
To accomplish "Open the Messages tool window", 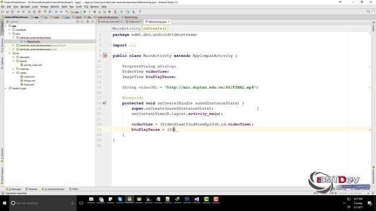I will (14, 189).
